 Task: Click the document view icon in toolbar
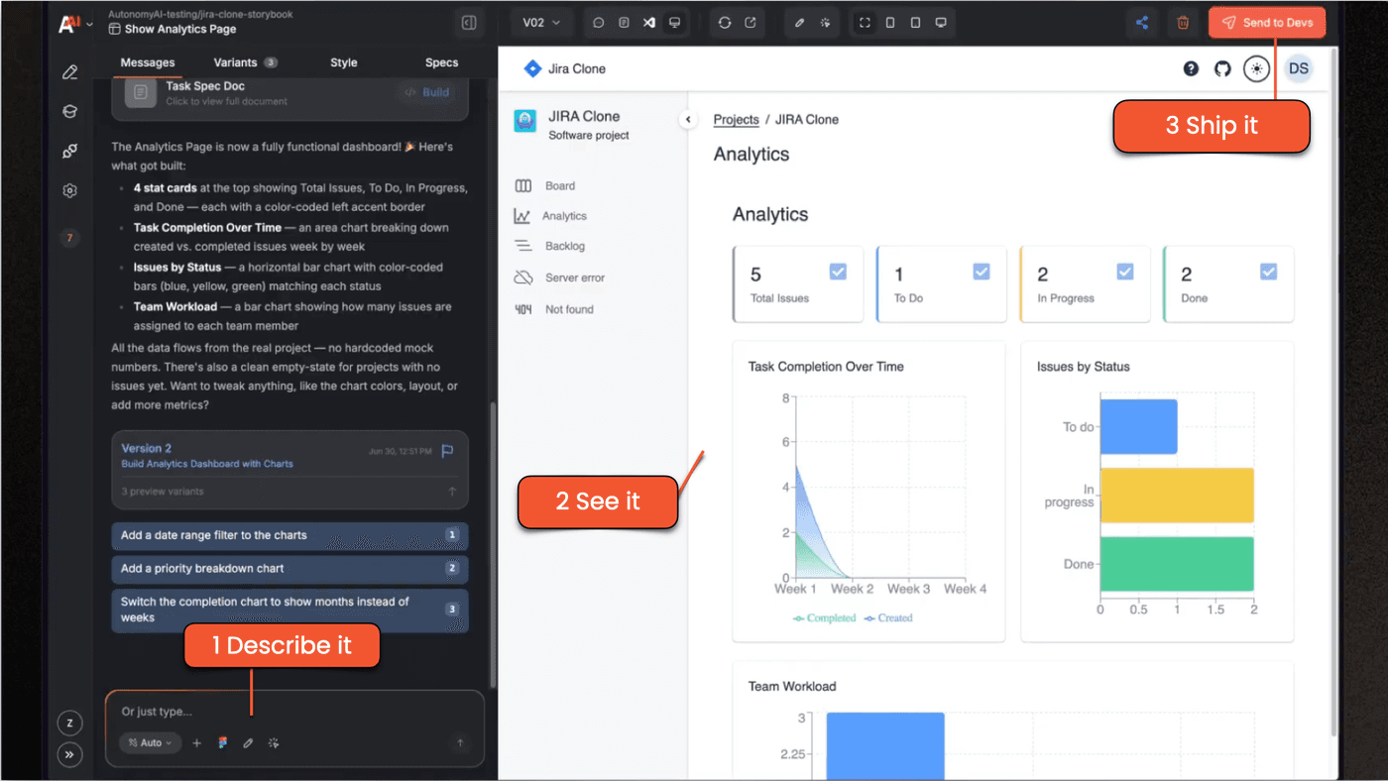pos(624,23)
